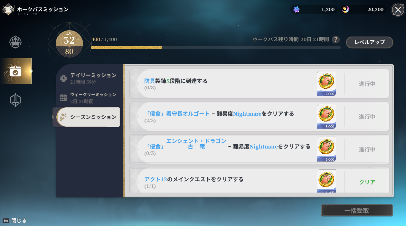Click the 2,000 coin reward icon
406x226 pixels.
[x=326, y=84]
